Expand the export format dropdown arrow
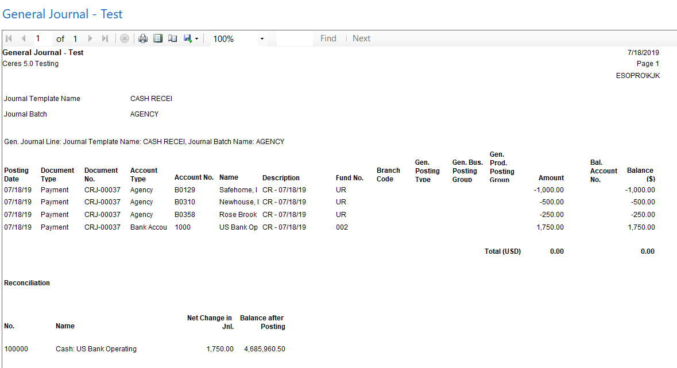 [x=196, y=38]
